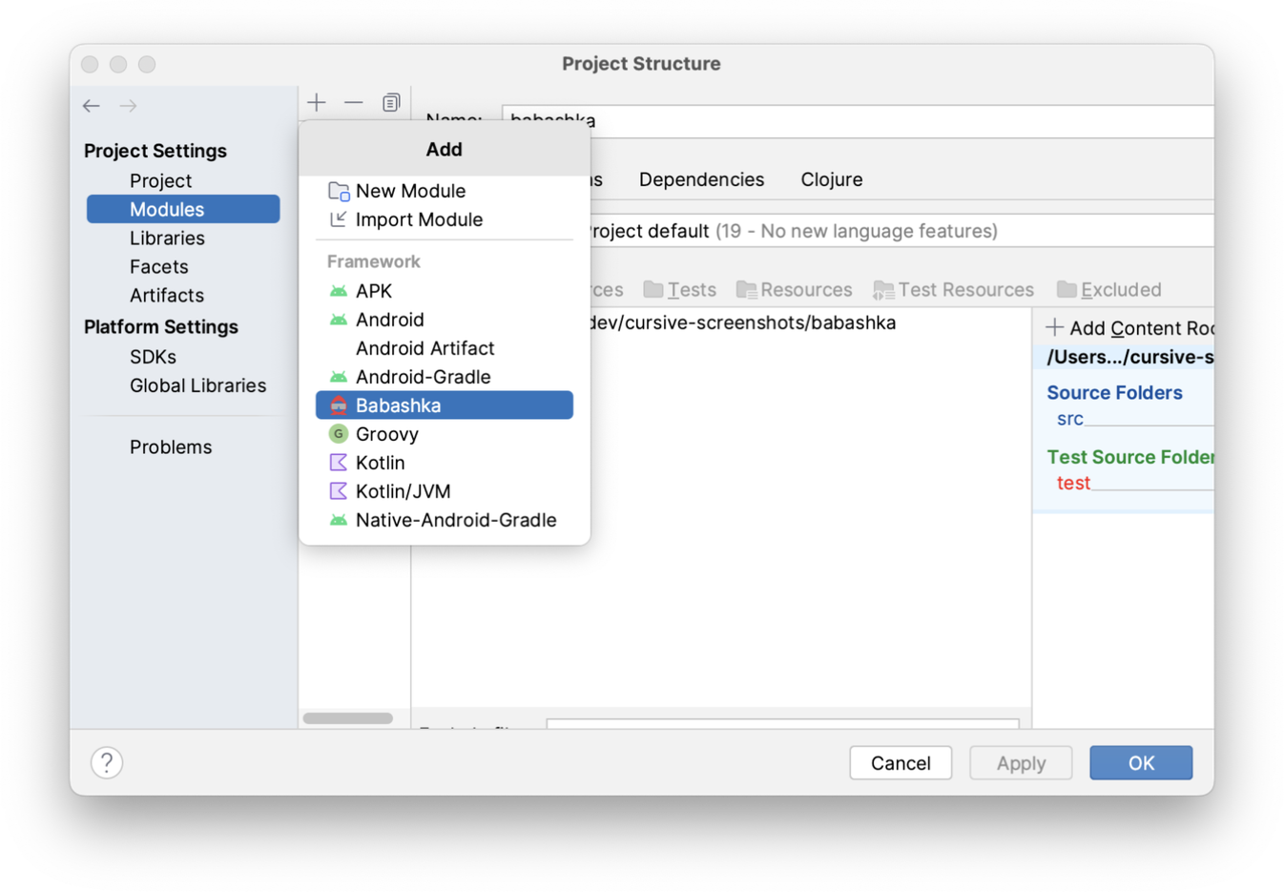The height and width of the screenshot is (892, 1284).
Task: Click the Test Resources folder icon
Action: click(883, 290)
